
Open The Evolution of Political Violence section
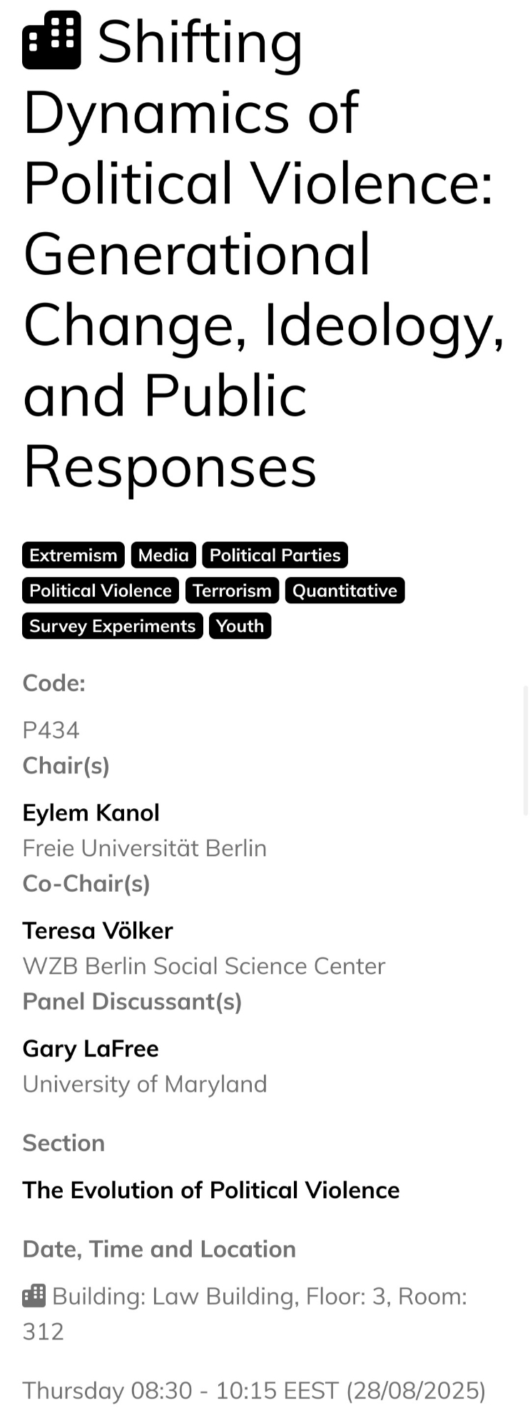pos(211,1190)
